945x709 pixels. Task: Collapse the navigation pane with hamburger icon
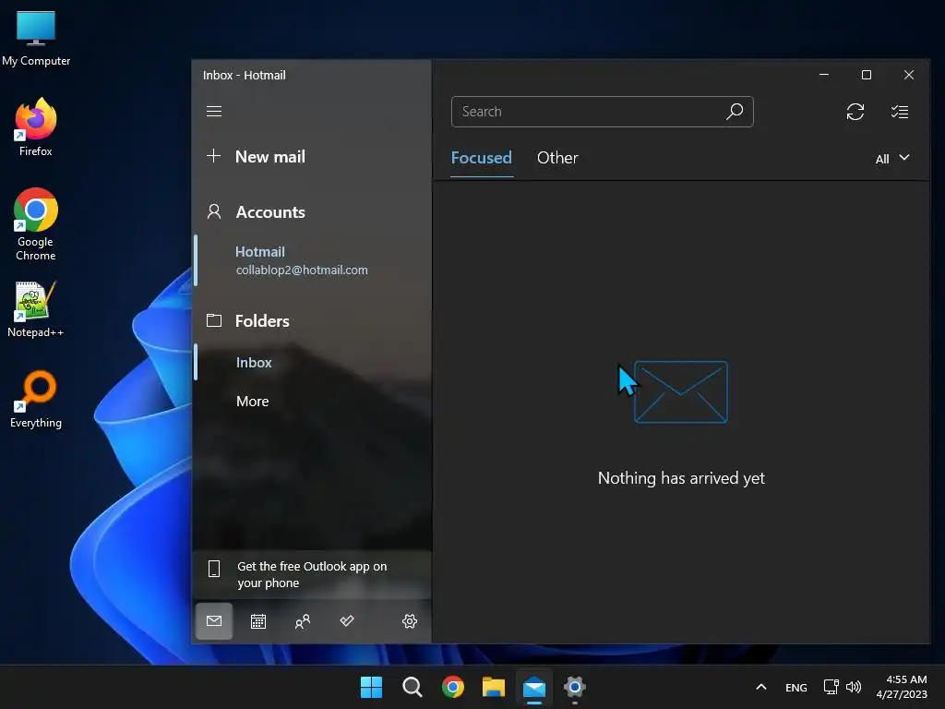pyautogui.click(x=214, y=112)
